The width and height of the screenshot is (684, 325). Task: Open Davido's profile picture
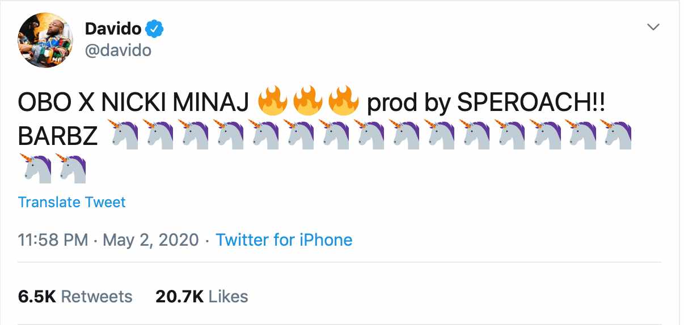click(x=46, y=40)
